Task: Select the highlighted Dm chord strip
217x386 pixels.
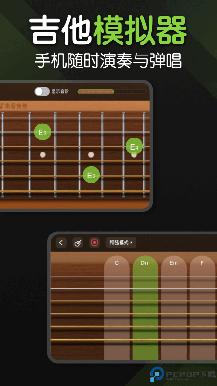Action: click(x=145, y=308)
